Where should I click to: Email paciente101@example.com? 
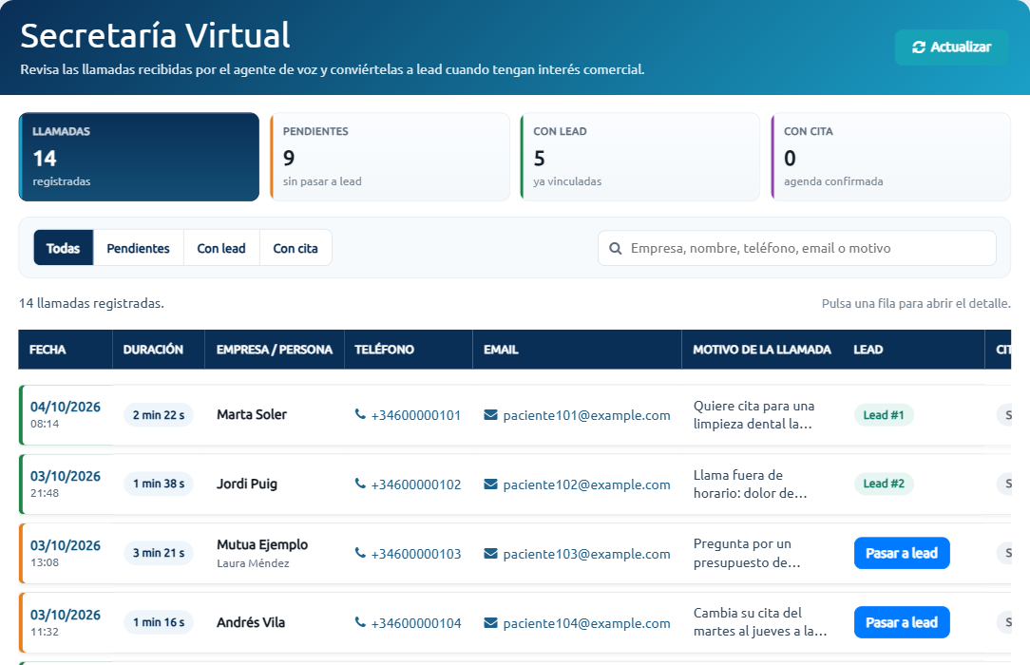tap(586, 415)
